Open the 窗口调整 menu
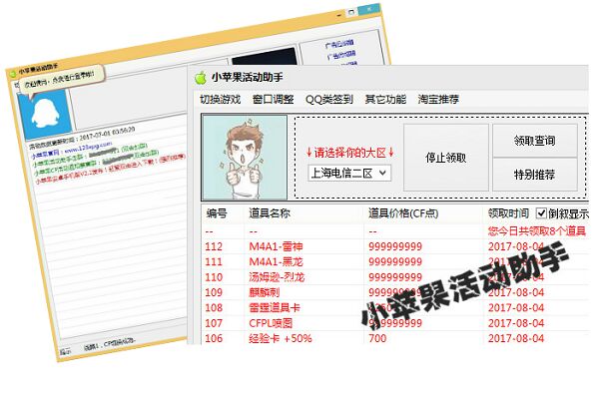This screenshot has width=599, height=406. [x=273, y=100]
